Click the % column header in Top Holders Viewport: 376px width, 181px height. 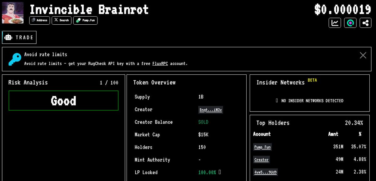click(x=360, y=134)
